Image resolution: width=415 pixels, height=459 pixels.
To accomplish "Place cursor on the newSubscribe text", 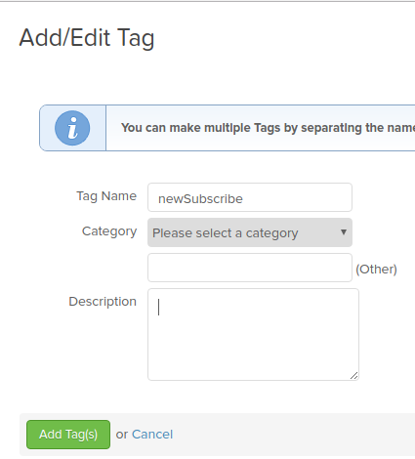I will 200,199.
